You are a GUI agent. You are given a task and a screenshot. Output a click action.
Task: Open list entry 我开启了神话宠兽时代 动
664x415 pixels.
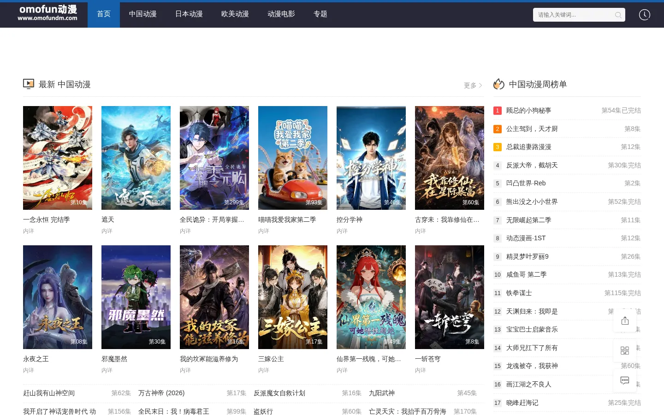[59, 411]
